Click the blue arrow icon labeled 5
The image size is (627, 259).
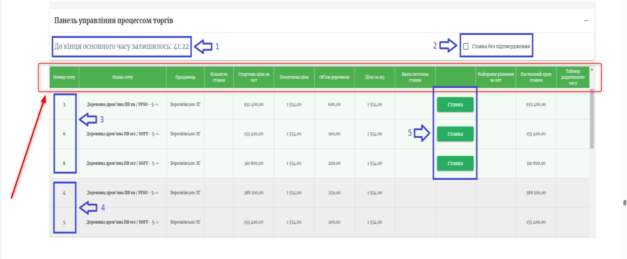pyautogui.click(x=422, y=133)
